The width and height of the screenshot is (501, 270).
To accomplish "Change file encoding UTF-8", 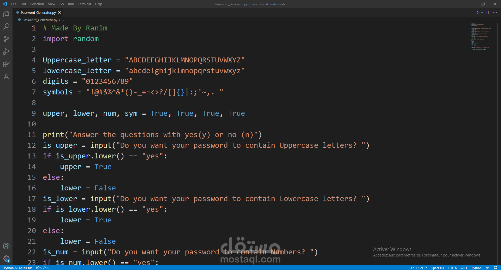I will pos(452,268).
